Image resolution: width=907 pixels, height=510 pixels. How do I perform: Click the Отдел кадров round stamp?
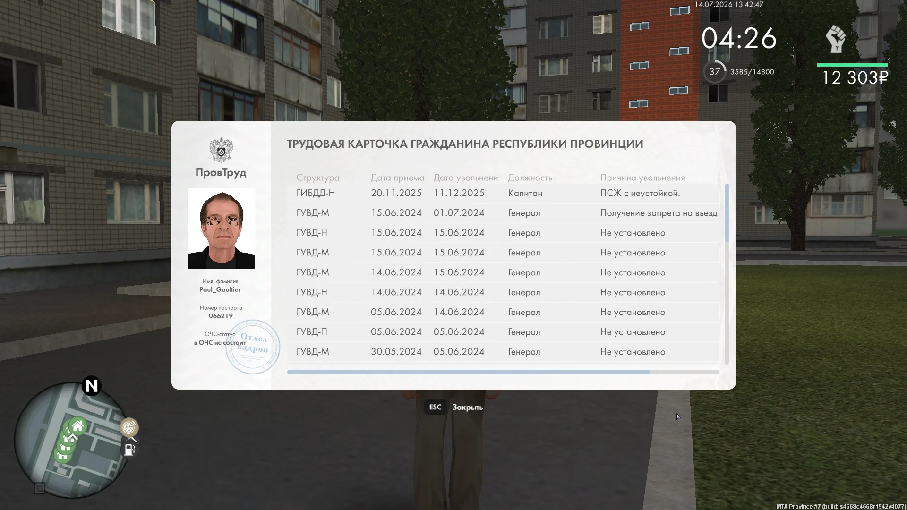pyautogui.click(x=253, y=347)
